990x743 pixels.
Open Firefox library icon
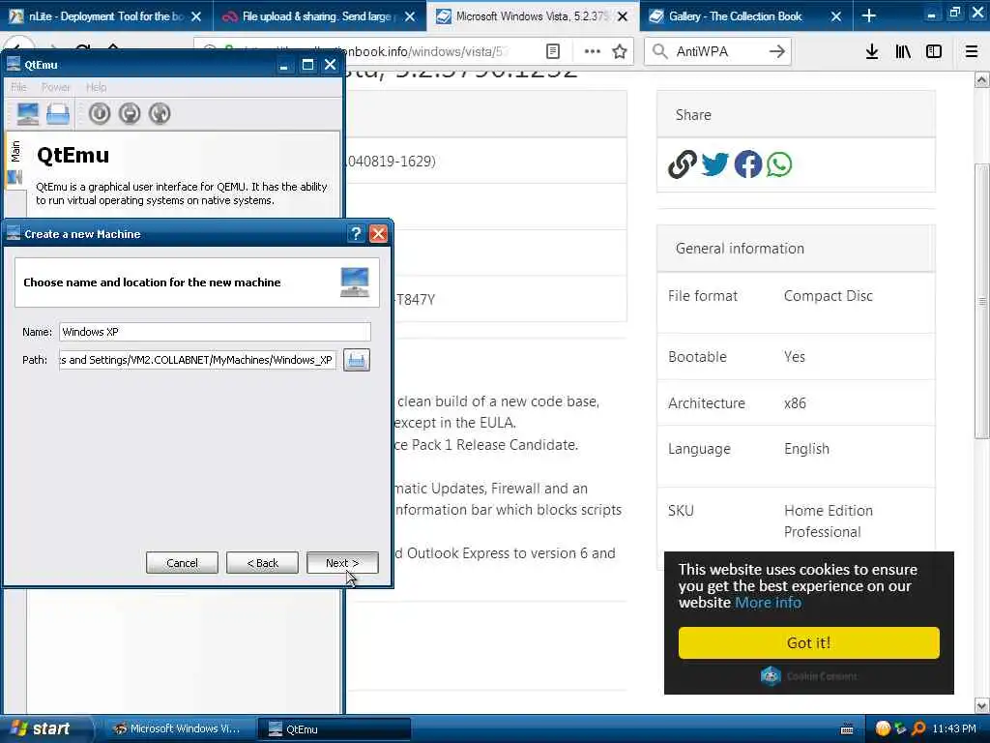903,52
